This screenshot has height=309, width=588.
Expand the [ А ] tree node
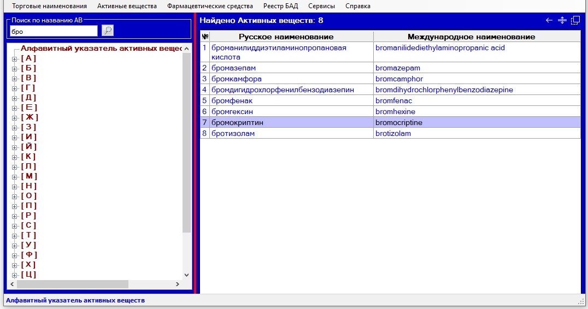point(15,58)
